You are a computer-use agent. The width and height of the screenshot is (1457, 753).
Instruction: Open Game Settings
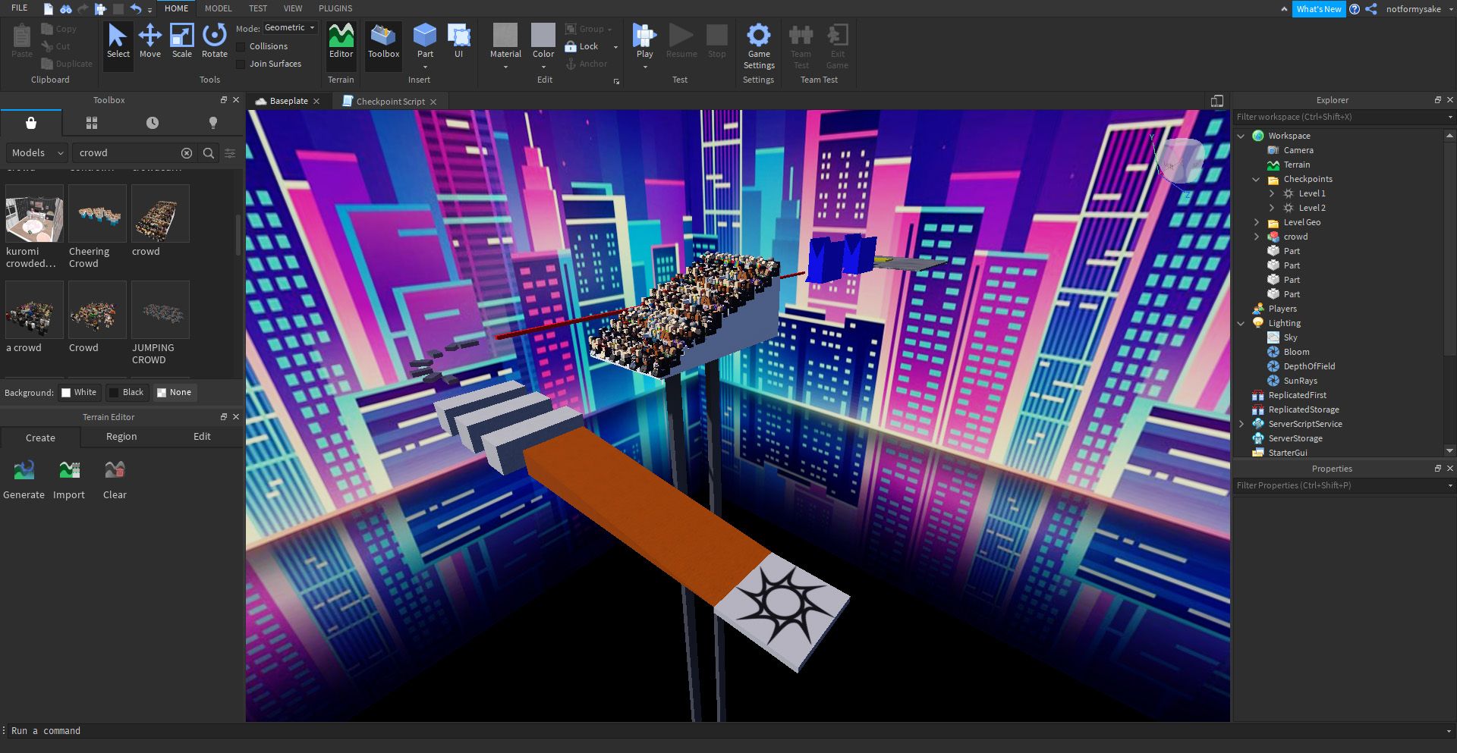click(x=759, y=46)
